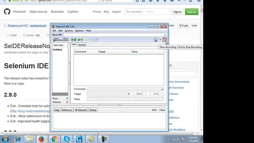Click the GitHub repository search field
This screenshot has height=143, width=254.
click(x=156, y=12)
